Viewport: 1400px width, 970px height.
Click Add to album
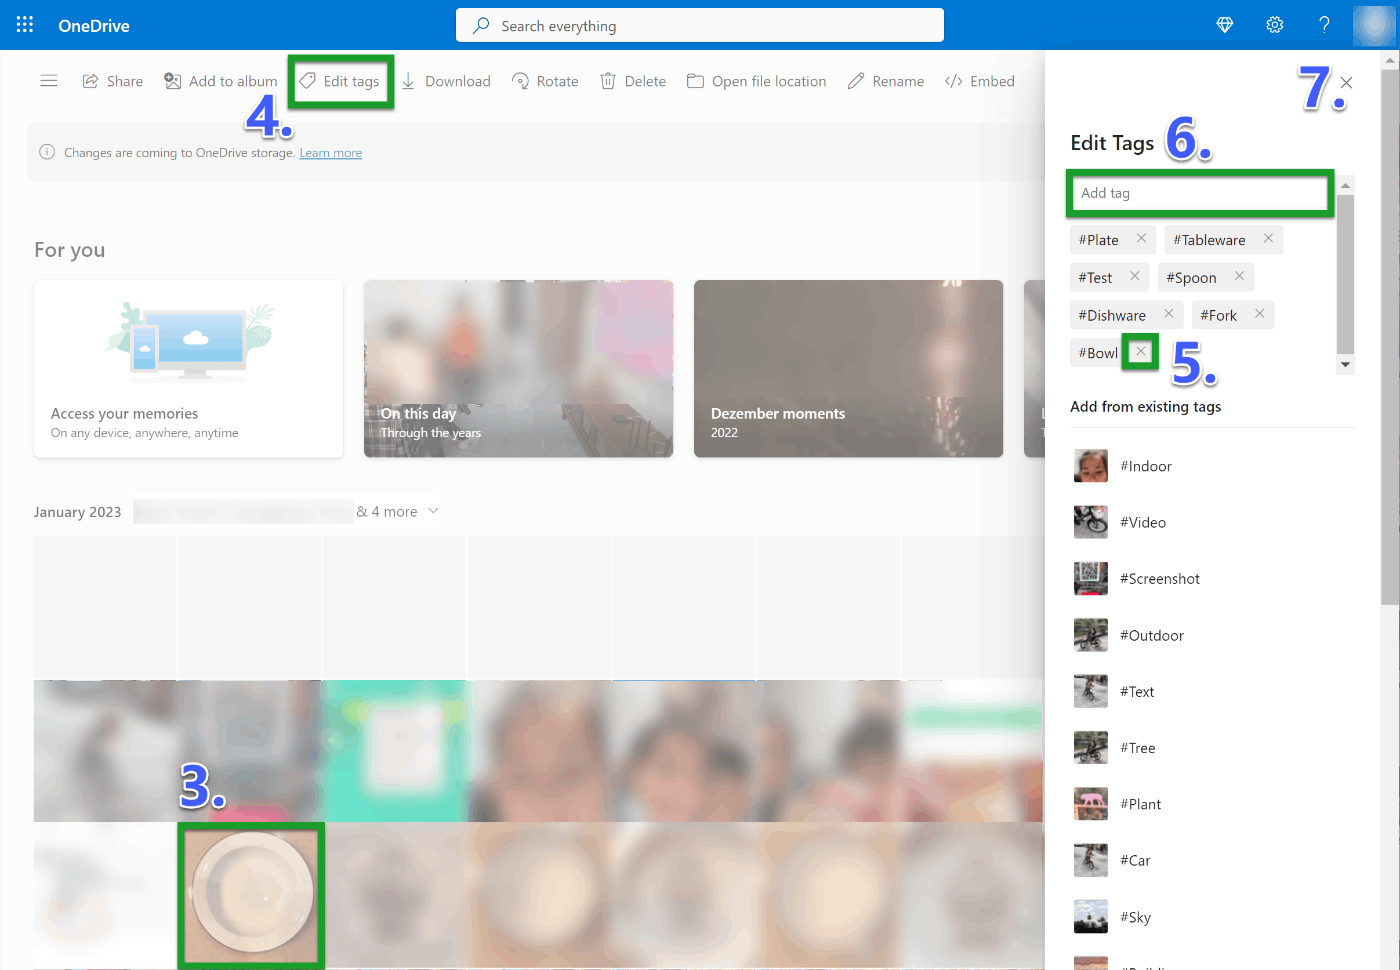tap(220, 81)
